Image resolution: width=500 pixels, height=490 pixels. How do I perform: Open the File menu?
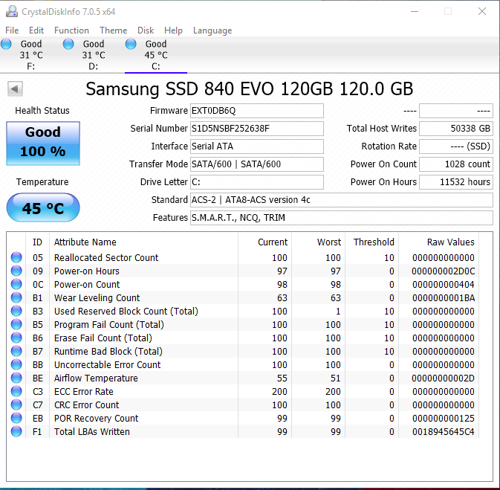tap(12, 30)
